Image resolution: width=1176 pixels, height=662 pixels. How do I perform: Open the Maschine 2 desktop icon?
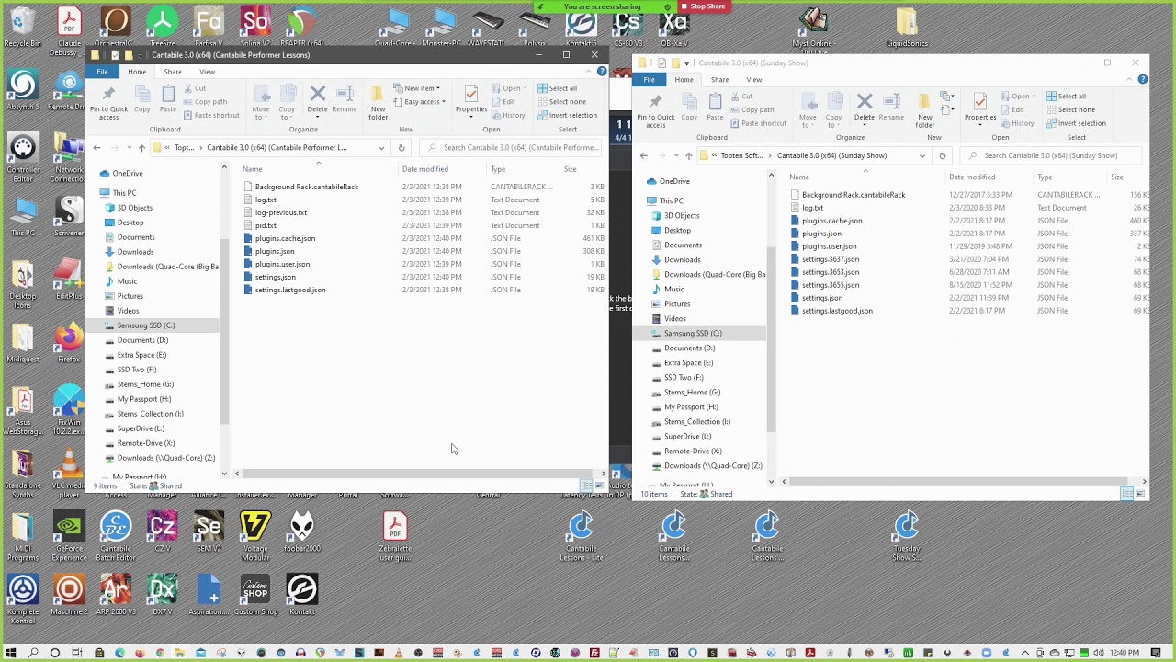69,595
